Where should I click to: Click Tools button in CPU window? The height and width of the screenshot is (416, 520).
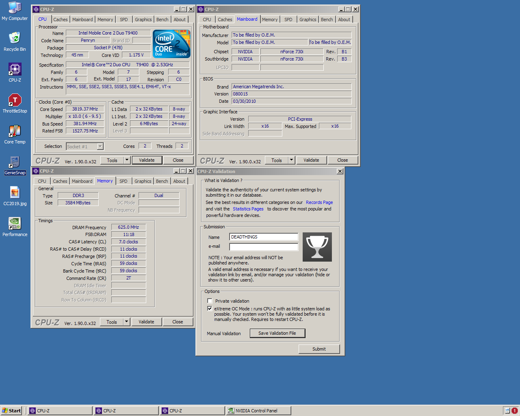tap(112, 160)
